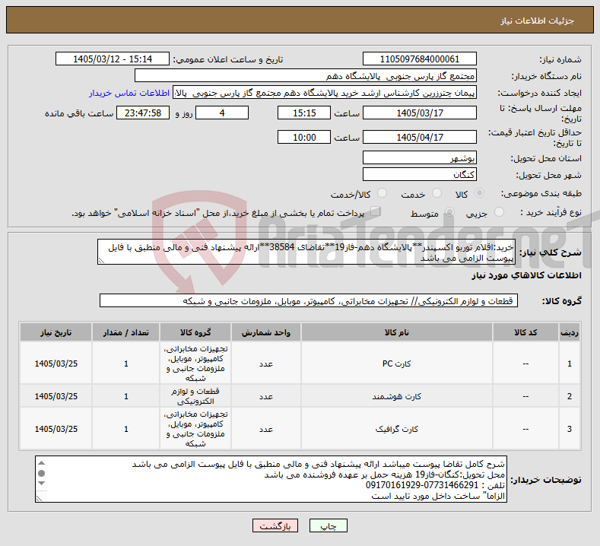Click goods group cell قطعات و لوازم الکترونیکی

tap(195, 396)
